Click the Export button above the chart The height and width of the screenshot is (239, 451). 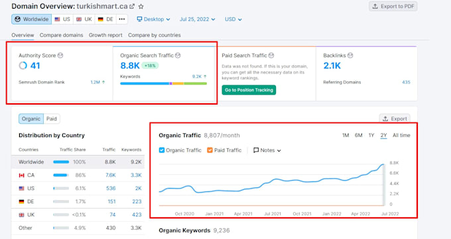[395, 119]
